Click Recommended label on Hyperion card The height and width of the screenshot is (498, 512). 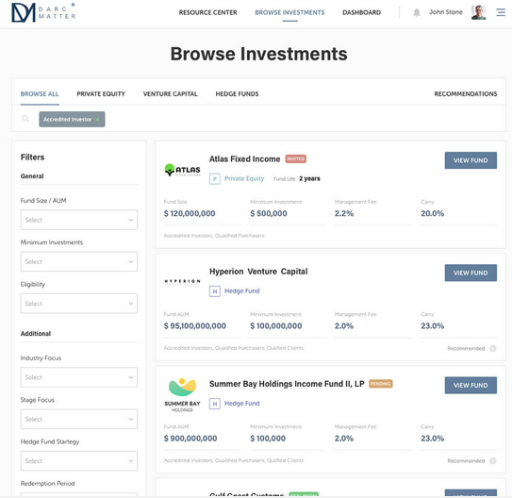(x=466, y=348)
